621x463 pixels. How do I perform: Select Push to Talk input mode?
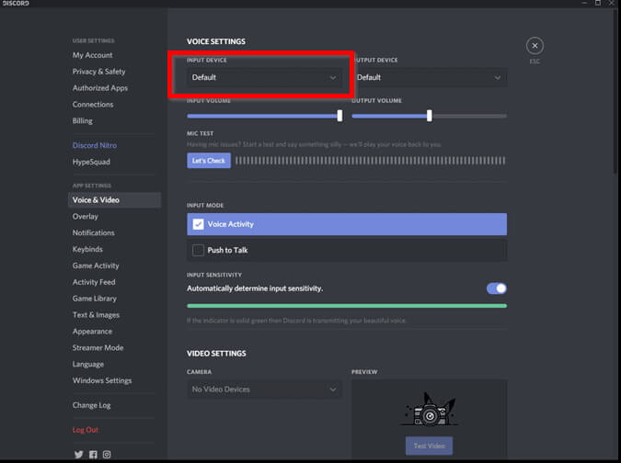point(347,250)
